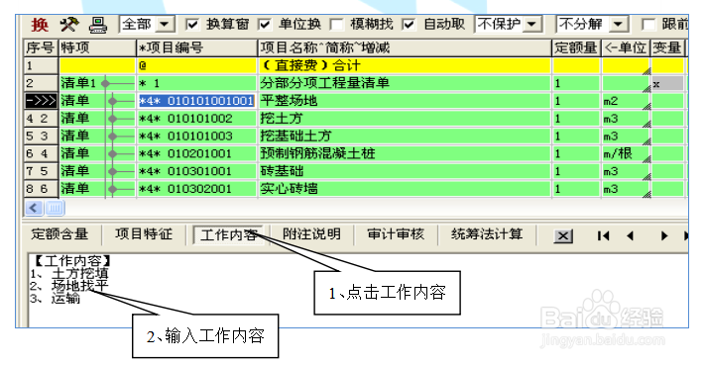
Task: Select the 砖基础 item name
Action: [x=282, y=171]
